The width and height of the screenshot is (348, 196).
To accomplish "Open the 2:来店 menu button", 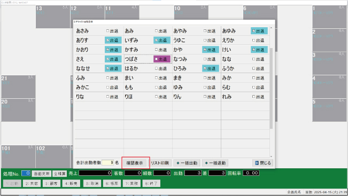I will 32,183.
